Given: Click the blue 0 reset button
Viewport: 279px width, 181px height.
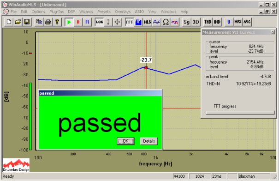Looking at the screenshot, I should (x=229, y=22).
